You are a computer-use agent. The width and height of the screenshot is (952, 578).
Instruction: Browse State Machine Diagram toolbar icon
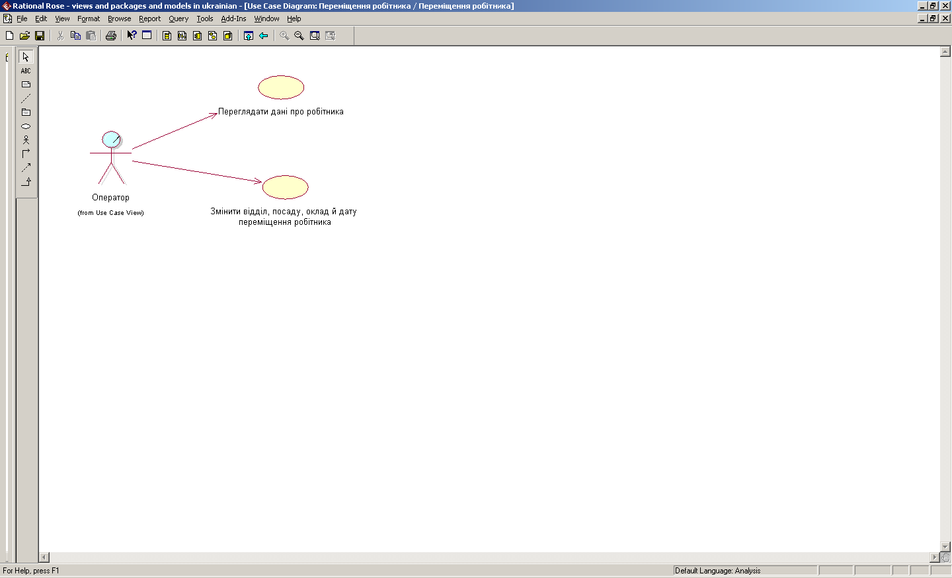pos(212,36)
